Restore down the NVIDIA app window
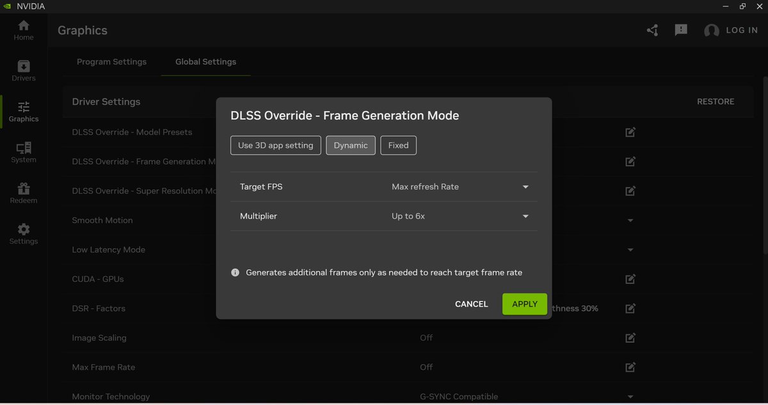The height and width of the screenshot is (405, 768). pyautogui.click(x=742, y=6)
